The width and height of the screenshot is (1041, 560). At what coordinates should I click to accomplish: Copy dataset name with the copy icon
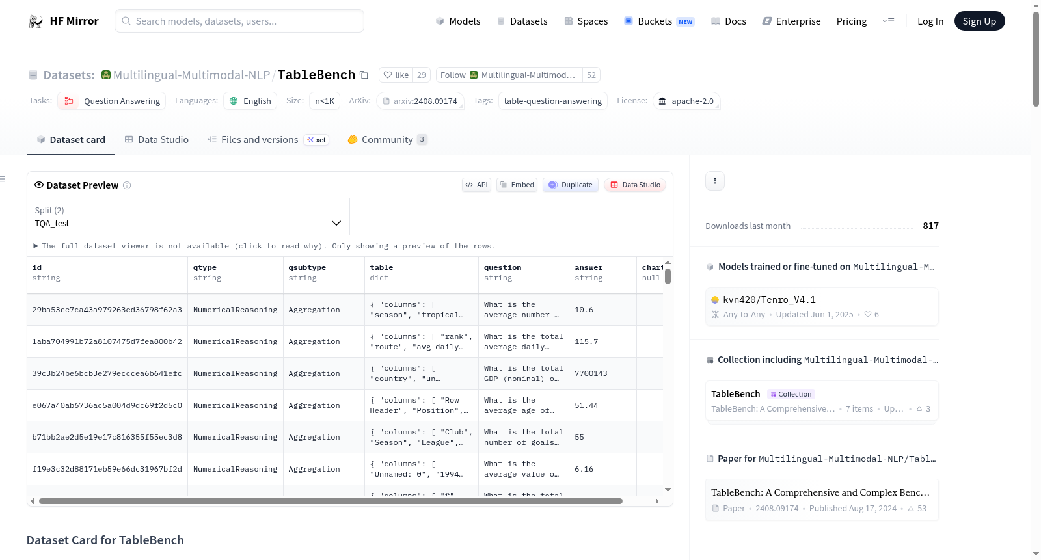[364, 75]
